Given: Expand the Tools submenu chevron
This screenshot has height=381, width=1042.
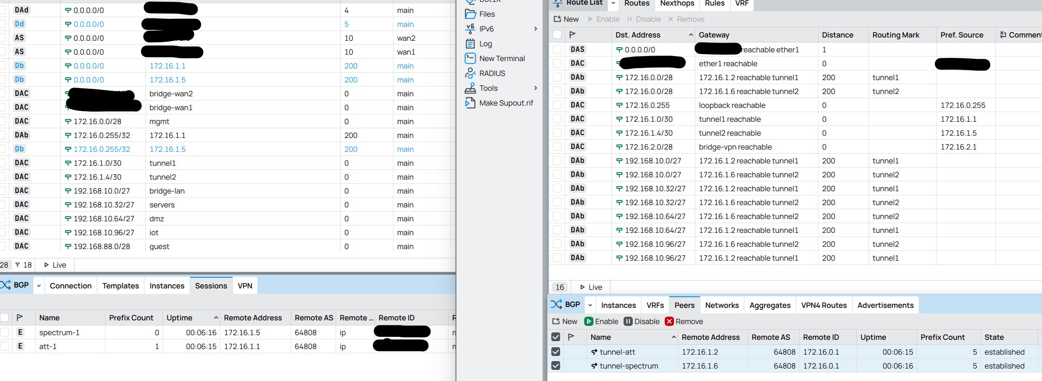Looking at the screenshot, I should click(536, 88).
